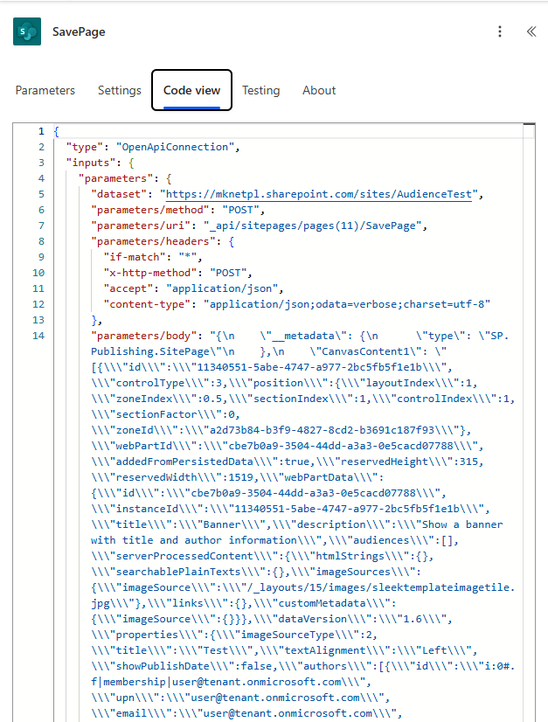
Task: Click the "parameters/headers" key
Action: click(x=152, y=241)
